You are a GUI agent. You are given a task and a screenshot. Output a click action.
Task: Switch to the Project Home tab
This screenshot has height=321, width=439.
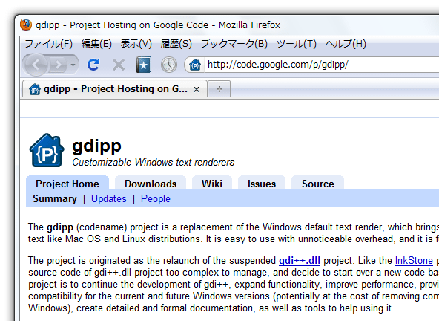pos(67,184)
